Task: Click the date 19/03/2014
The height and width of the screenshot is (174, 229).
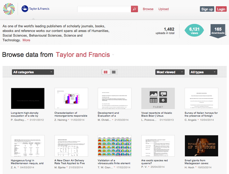Action: [x=204, y=167]
